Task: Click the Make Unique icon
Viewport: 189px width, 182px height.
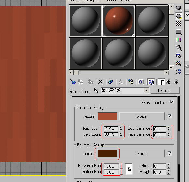Action: point(120,82)
